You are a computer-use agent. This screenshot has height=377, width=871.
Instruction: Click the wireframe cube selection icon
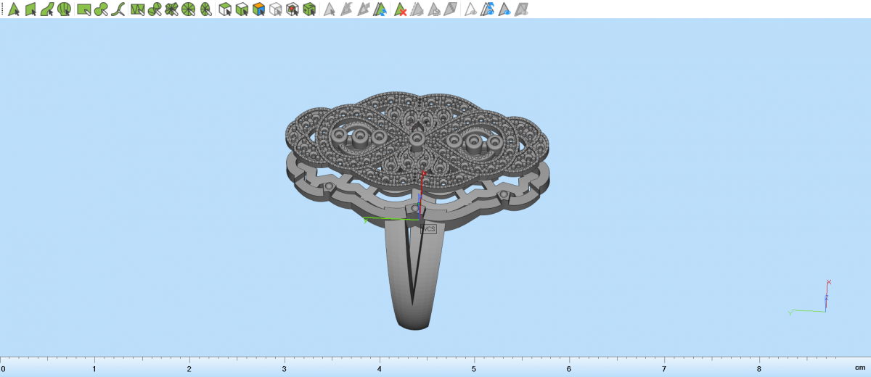pos(275,9)
